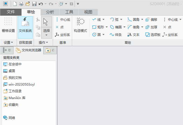Open the 文件 menu
The height and width of the screenshot is (125, 183).
(11, 12)
